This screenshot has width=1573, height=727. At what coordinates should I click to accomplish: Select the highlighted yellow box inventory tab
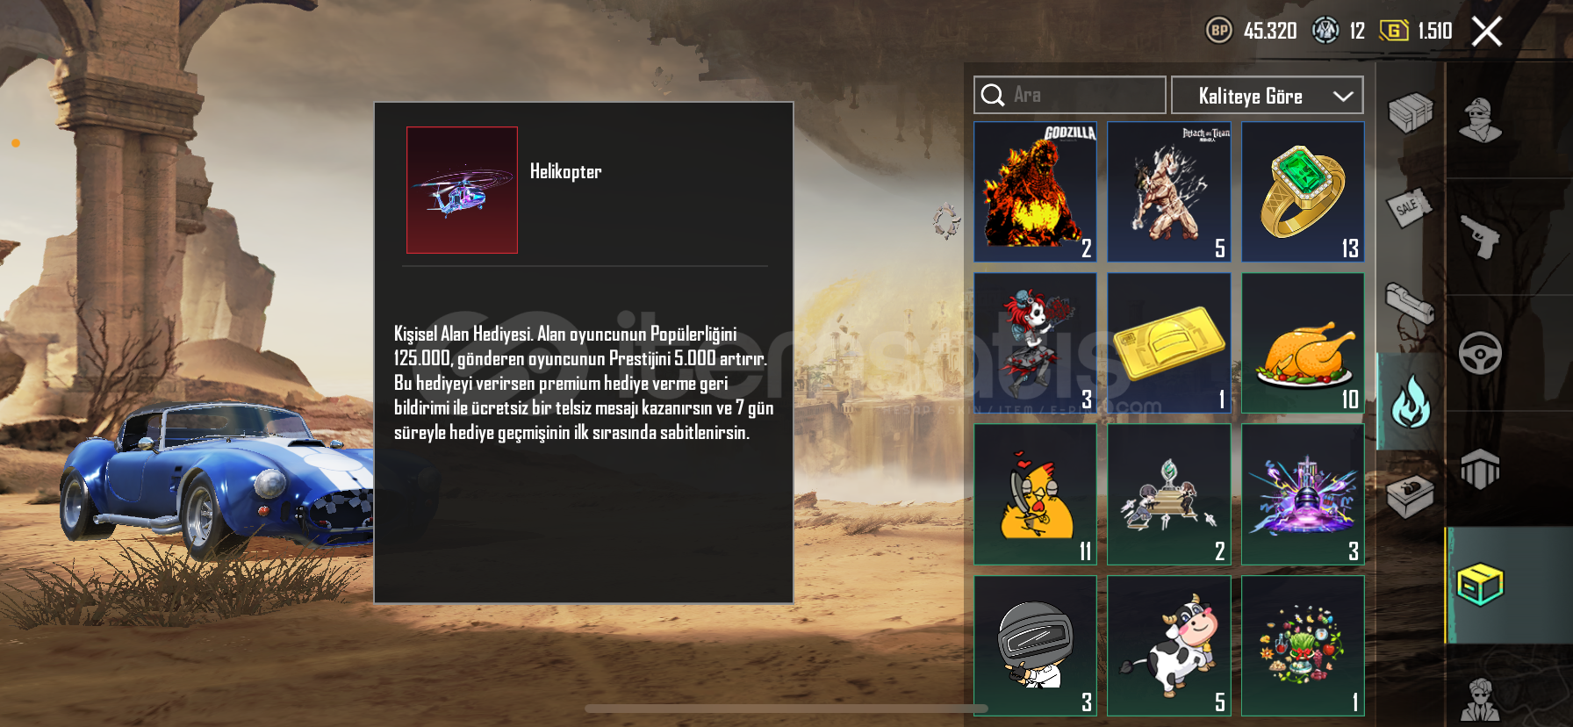pyautogui.click(x=1480, y=585)
